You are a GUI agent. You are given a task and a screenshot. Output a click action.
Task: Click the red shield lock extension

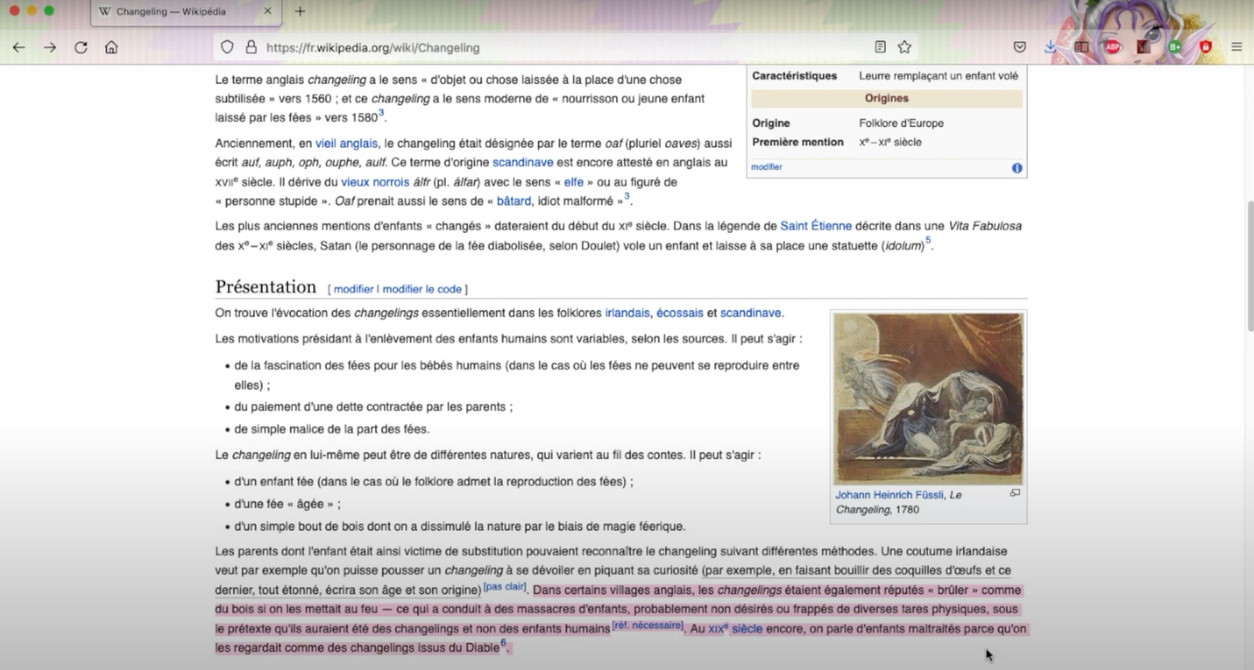coord(1206,47)
